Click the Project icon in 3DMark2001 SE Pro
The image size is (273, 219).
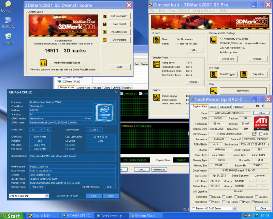click(156, 40)
